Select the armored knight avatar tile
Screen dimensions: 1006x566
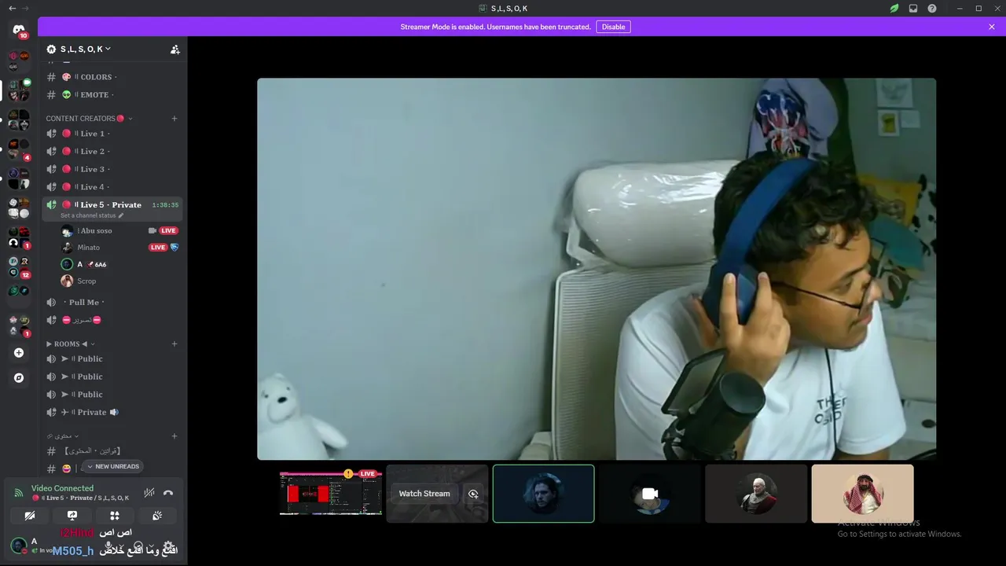click(756, 494)
